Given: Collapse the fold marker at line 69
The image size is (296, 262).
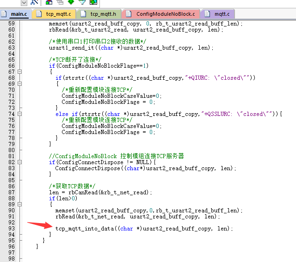Looking at the screenshot, I should point(19,84).
